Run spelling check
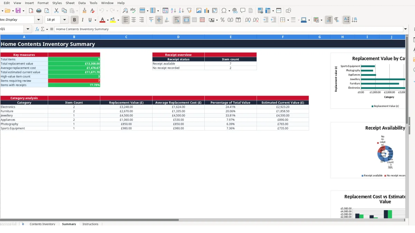The image size is (415, 233). click(133, 11)
